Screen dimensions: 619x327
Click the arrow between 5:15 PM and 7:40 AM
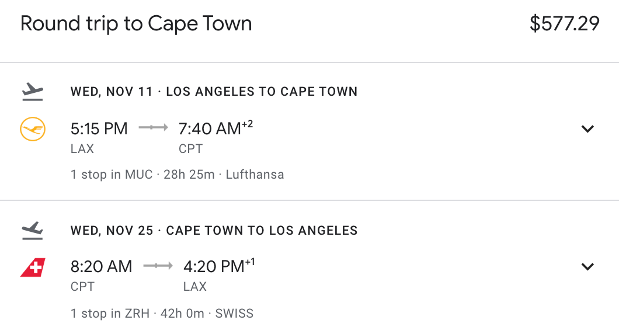pyautogui.click(x=153, y=127)
